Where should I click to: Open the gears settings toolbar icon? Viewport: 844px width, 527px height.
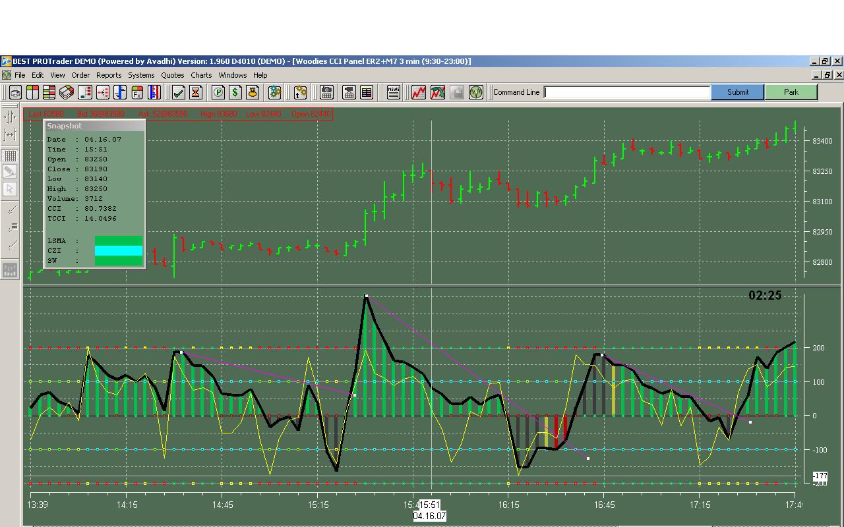click(x=276, y=92)
